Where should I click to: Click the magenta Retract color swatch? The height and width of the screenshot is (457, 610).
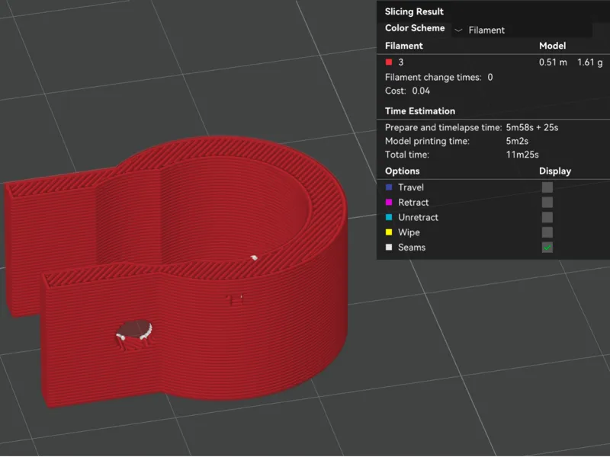pos(389,202)
